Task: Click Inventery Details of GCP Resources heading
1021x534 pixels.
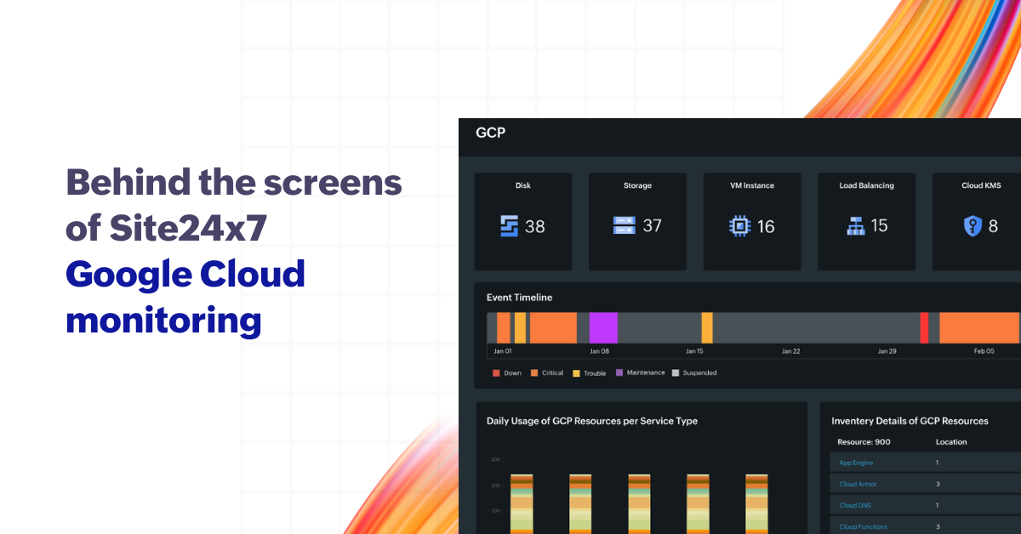Action: click(910, 421)
